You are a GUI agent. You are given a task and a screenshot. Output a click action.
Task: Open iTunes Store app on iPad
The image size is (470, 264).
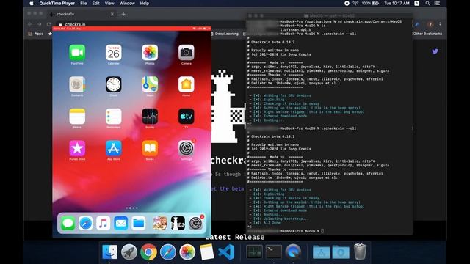77,148
